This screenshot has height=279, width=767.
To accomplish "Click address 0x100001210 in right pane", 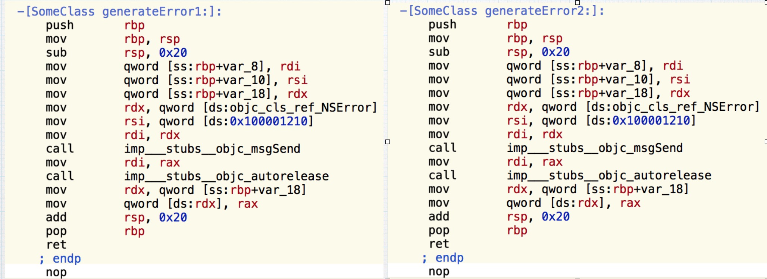I will [x=651, y=120].
